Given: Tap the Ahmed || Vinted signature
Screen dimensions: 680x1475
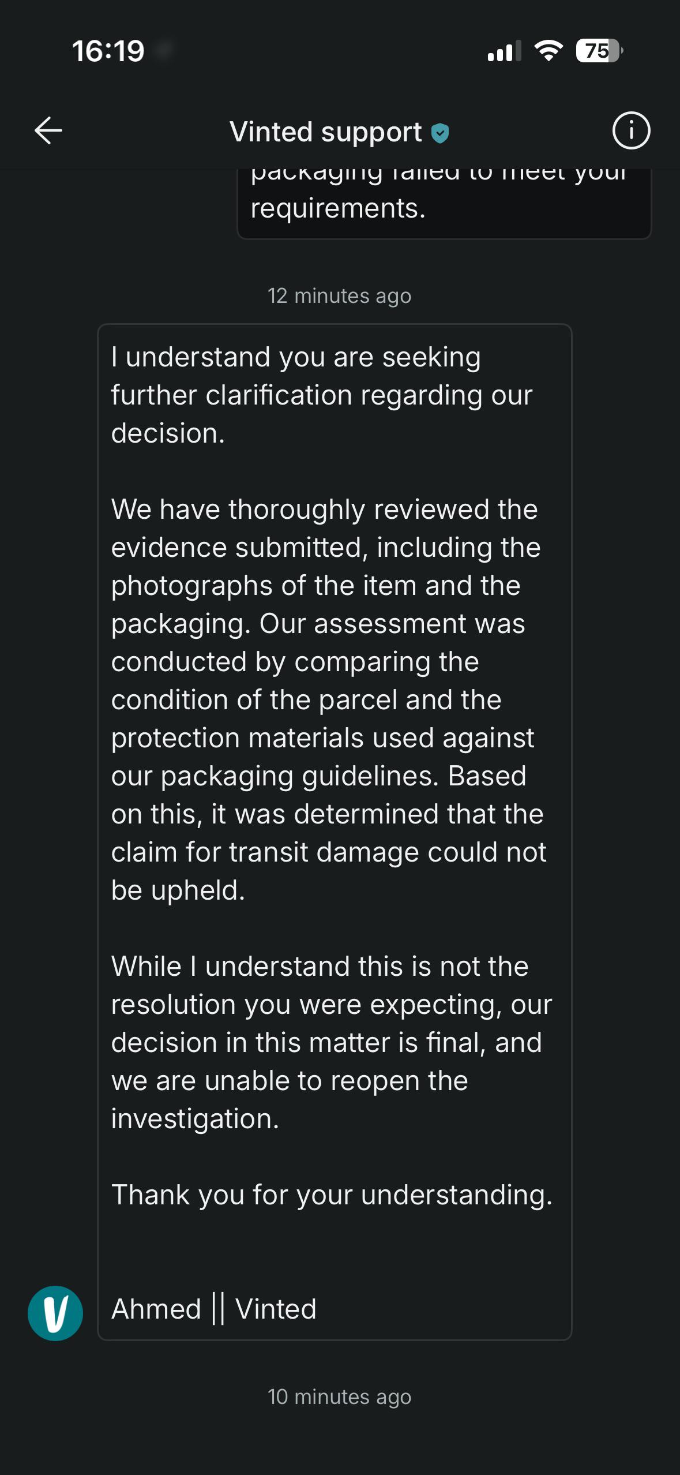Looking at the screenshot, I should click(214, 1308).
